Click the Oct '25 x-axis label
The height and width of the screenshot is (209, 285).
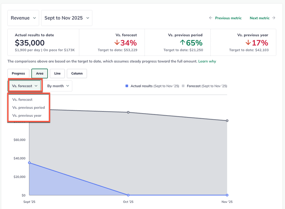pos(128,202)
